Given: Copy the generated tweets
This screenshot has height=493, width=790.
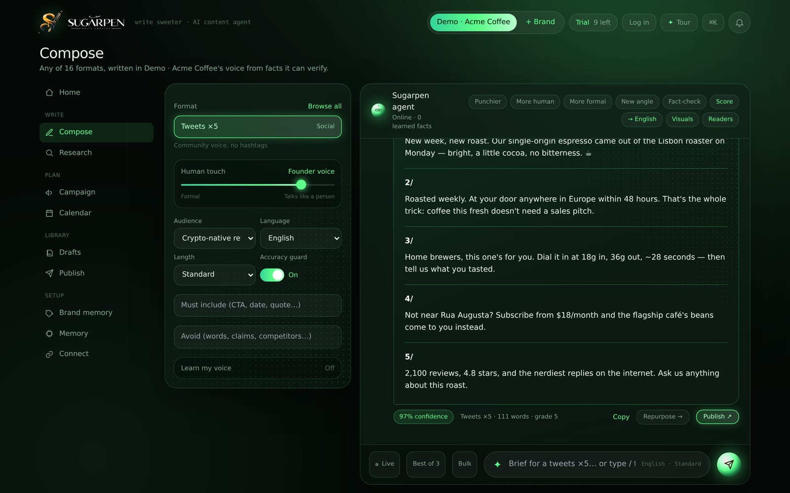Looking at the screenshot, I should (621, 417).
